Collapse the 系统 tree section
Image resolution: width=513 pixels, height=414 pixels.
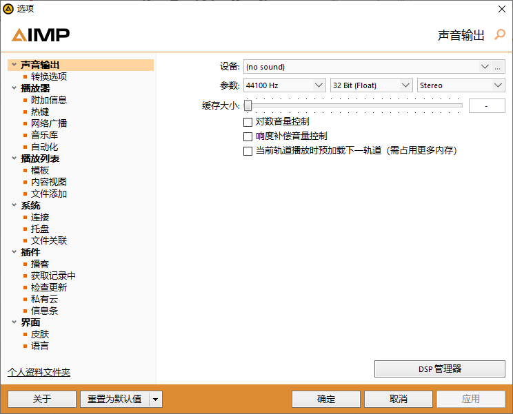[x=14, y=205]
